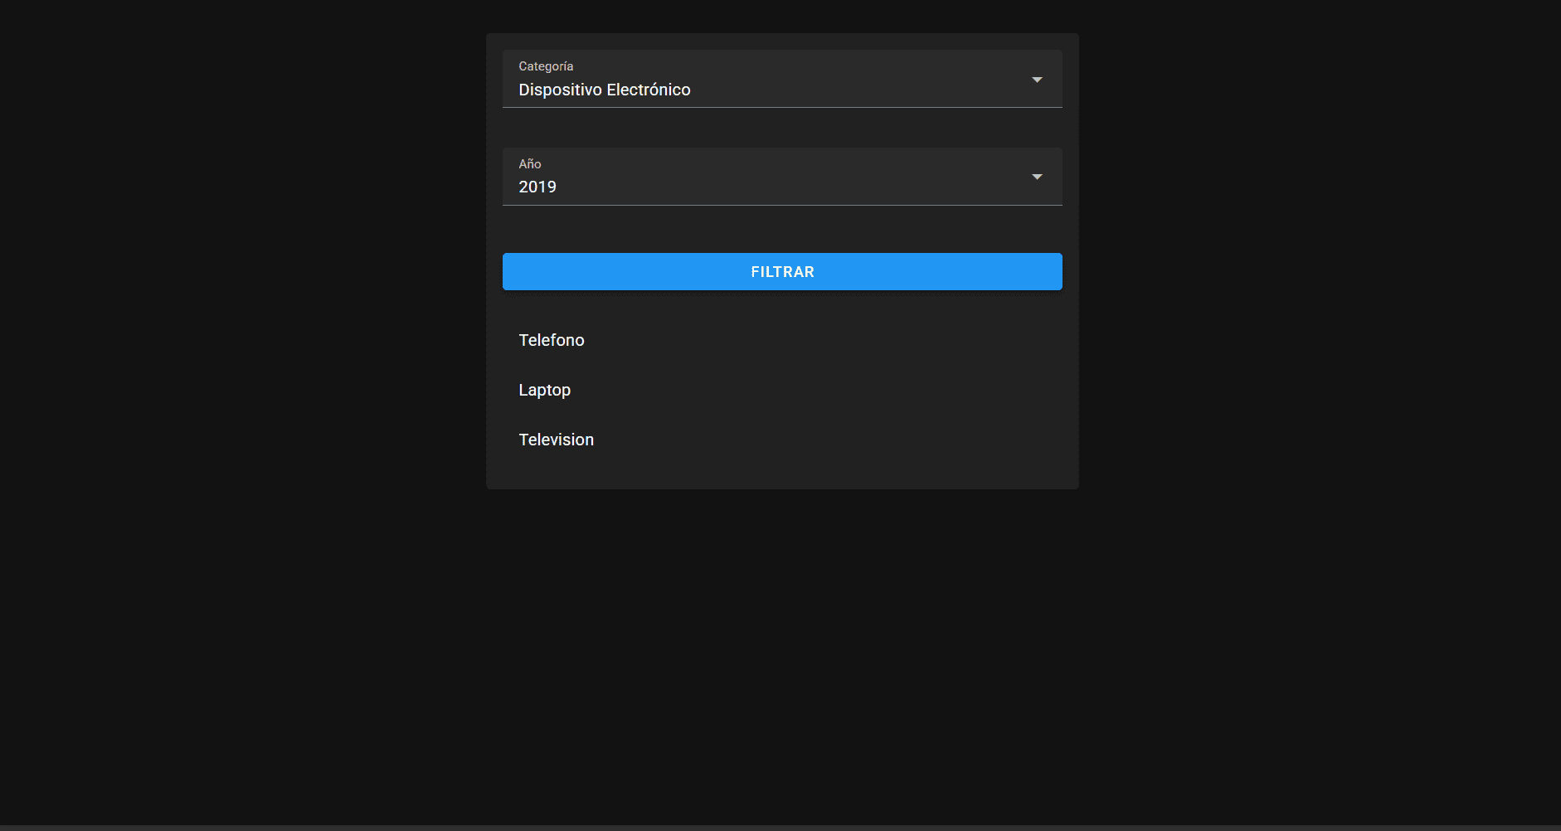
Task: Click the 2019 value in the Año field
Action: (537, 187)
